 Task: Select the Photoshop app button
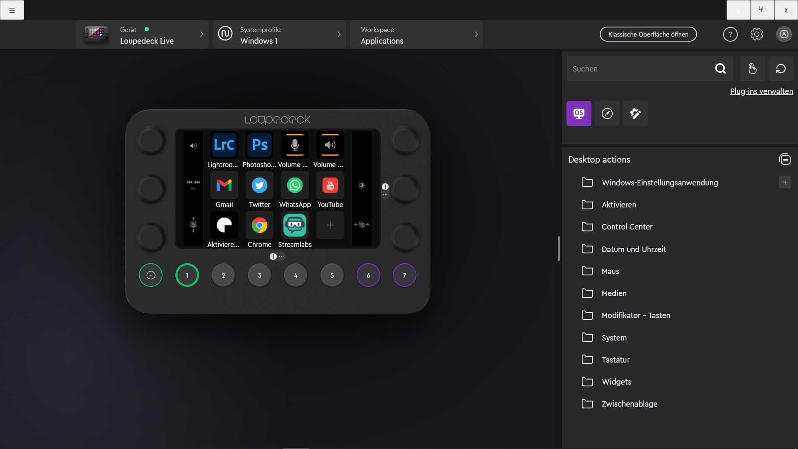[x=260, y=145]
